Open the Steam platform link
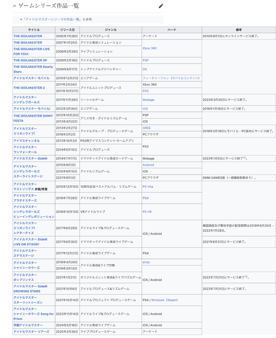This screenshot has height=338, width=276. (x=172, y=300)
